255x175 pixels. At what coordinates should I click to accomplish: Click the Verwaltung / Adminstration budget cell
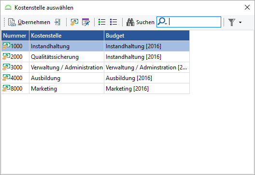pyautogui.click(x=147, y=67)
